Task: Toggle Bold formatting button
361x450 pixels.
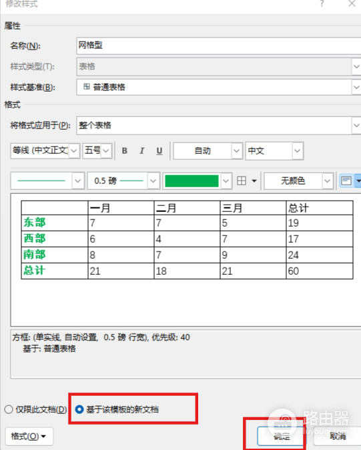Action: coord(125,151)
